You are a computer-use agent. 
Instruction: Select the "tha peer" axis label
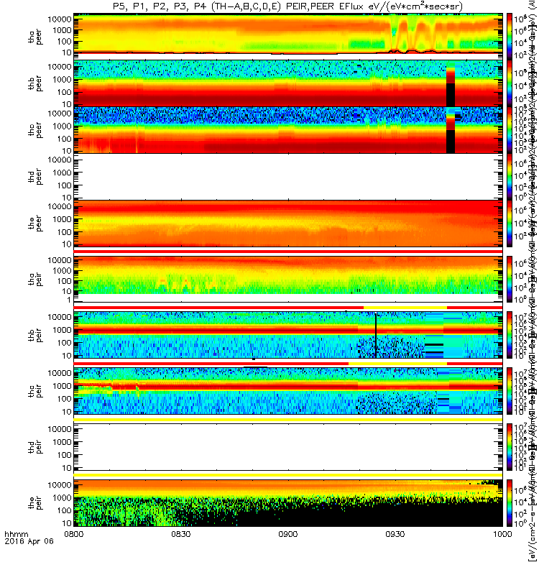click(x=35, y=37)
